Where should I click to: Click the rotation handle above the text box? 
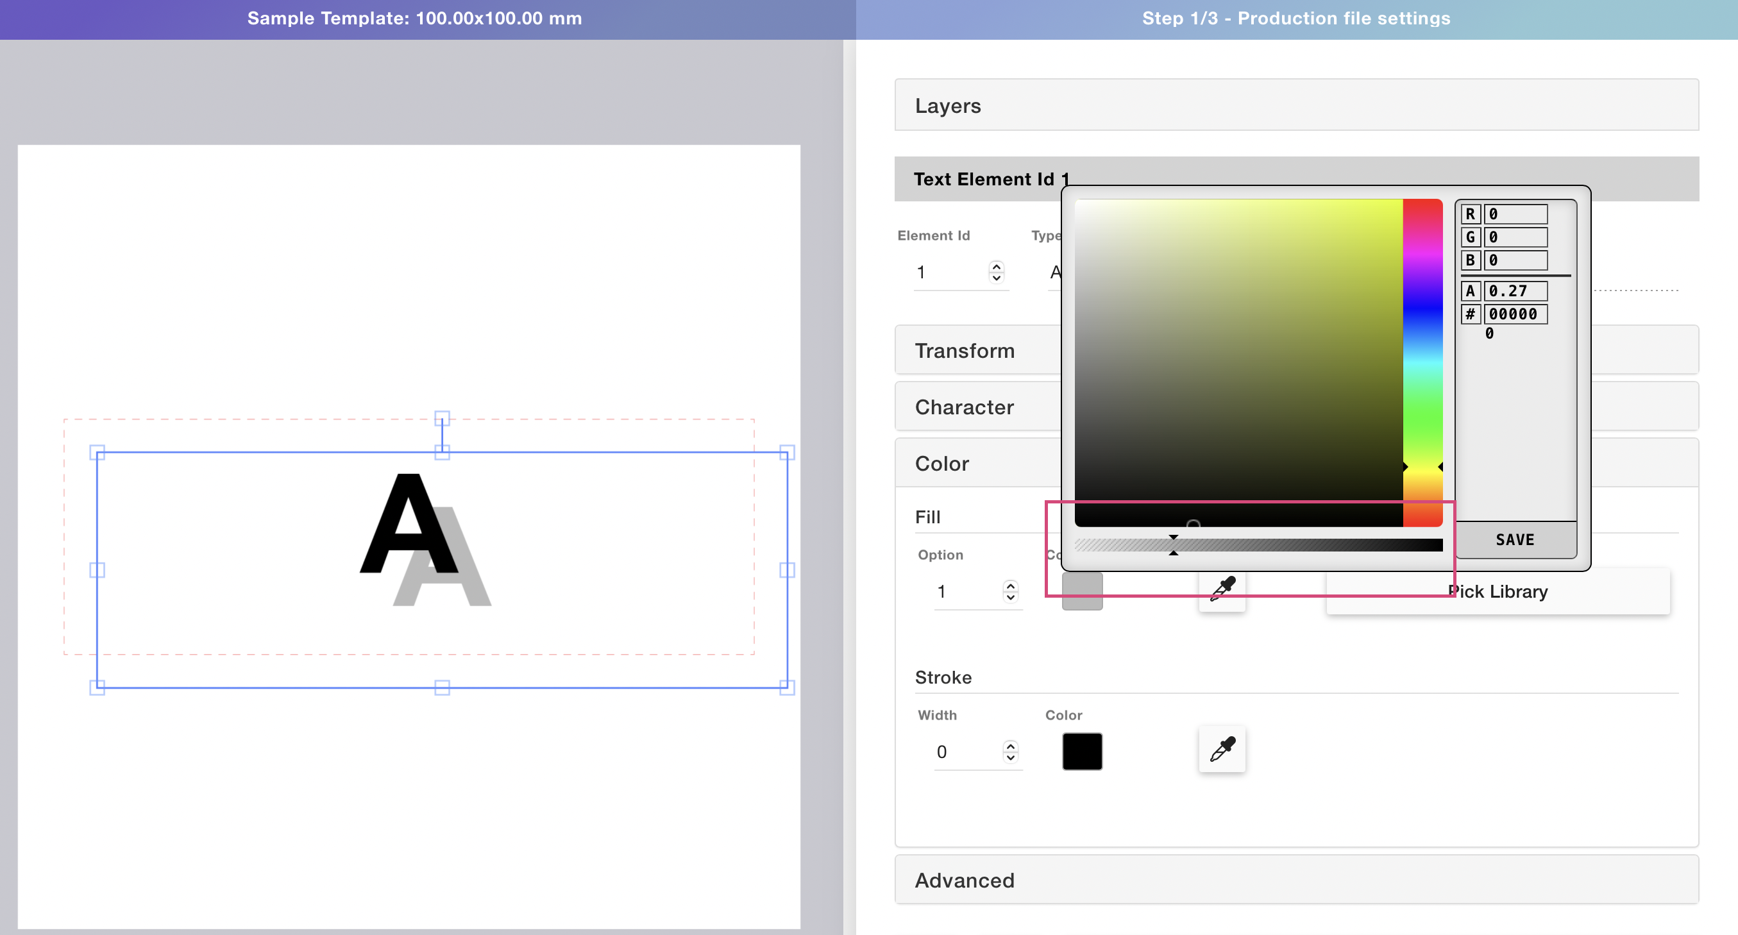coord(442,418)
